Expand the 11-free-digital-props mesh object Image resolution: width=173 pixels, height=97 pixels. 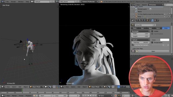coord(134,14)
